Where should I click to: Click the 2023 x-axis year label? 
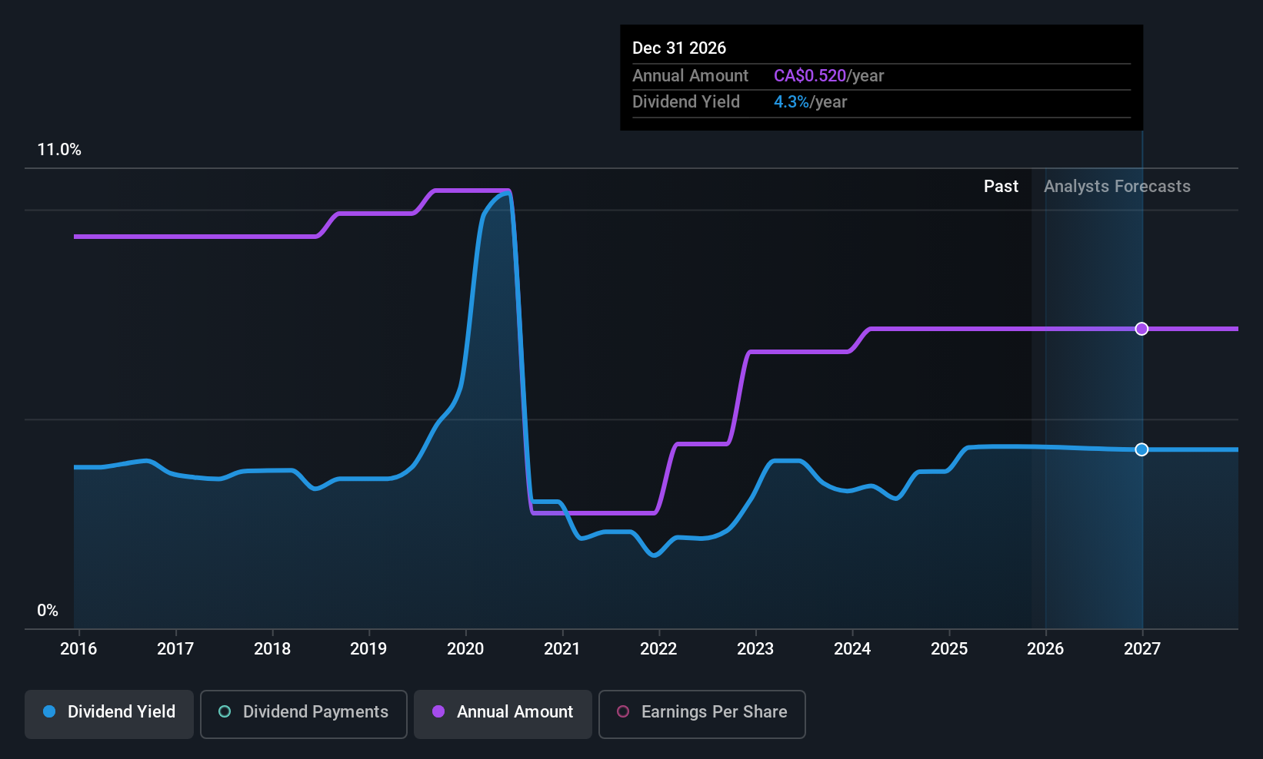755,649
